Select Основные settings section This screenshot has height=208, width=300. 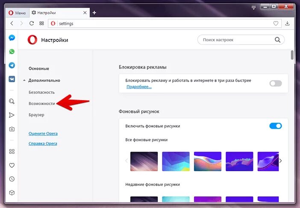[39, 68]
